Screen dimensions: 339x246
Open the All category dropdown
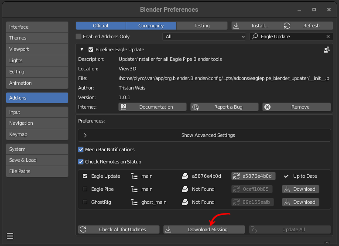point(204,37)
